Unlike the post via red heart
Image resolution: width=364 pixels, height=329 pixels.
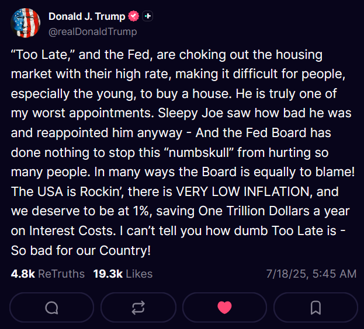click(x=224, y=307)
